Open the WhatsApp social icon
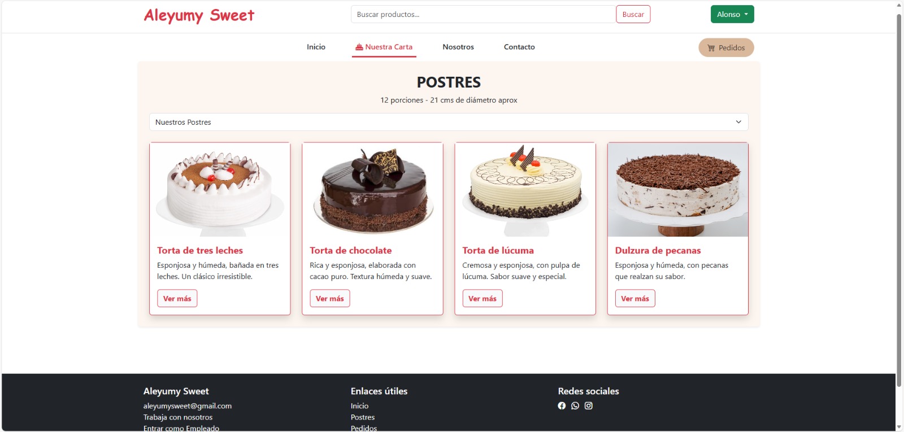904x432 pixels. pos(575,405)
